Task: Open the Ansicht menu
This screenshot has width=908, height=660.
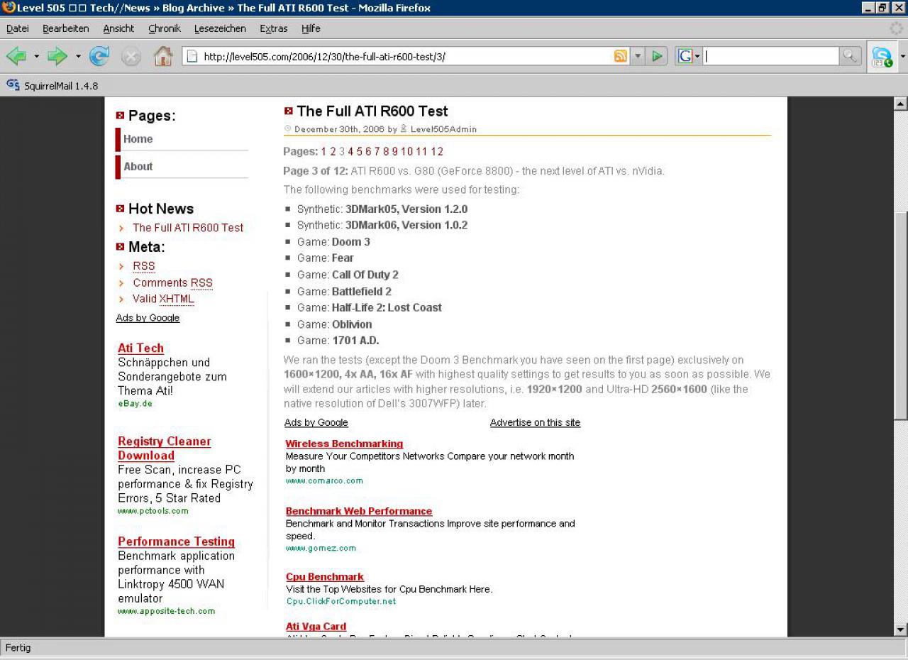Action: click(x=118, y=28)
